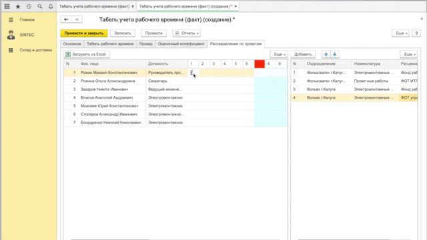This screenshot has width=427, height=240.
Task: Select row Захаров Никита Иванович
Action: point(175,89)
